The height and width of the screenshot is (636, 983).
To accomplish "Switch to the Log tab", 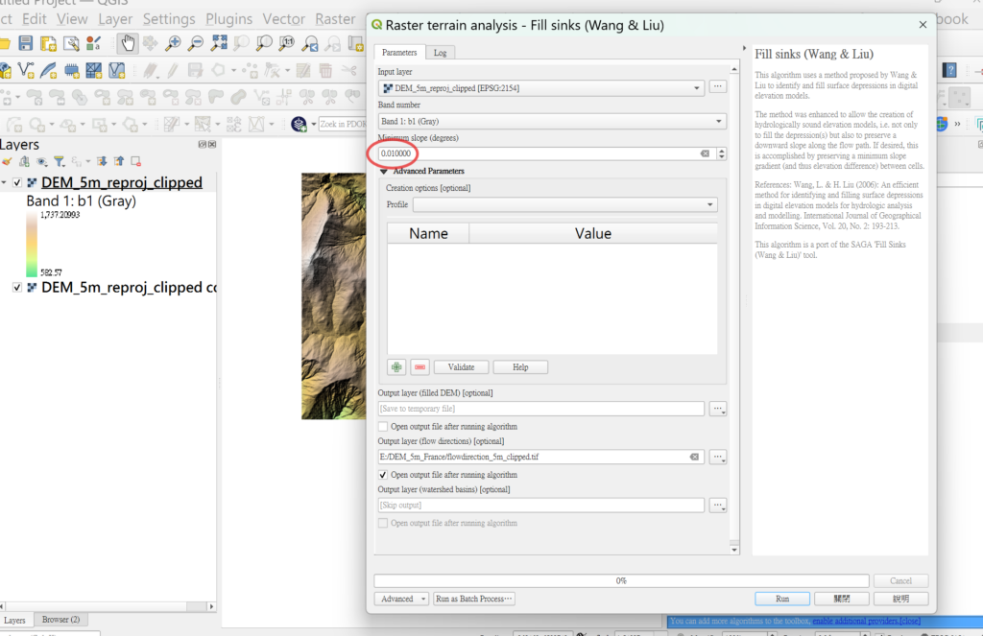I will [x=440, y=53].
